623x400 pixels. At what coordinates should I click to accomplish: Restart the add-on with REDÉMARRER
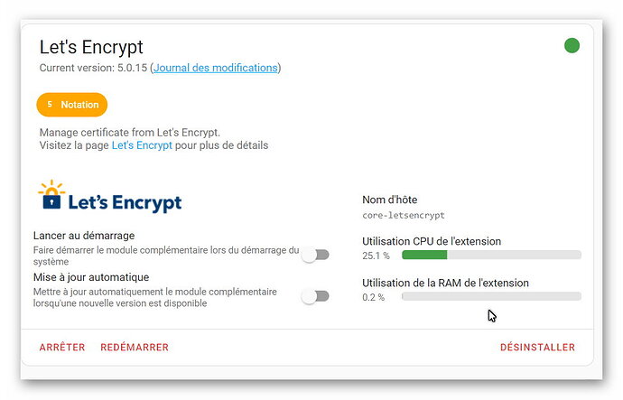coord(135,347)
